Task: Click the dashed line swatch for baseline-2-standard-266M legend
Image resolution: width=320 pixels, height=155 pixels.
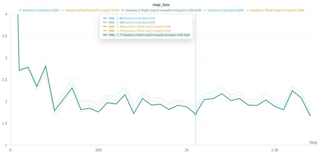Action: [x=205, y=10]
